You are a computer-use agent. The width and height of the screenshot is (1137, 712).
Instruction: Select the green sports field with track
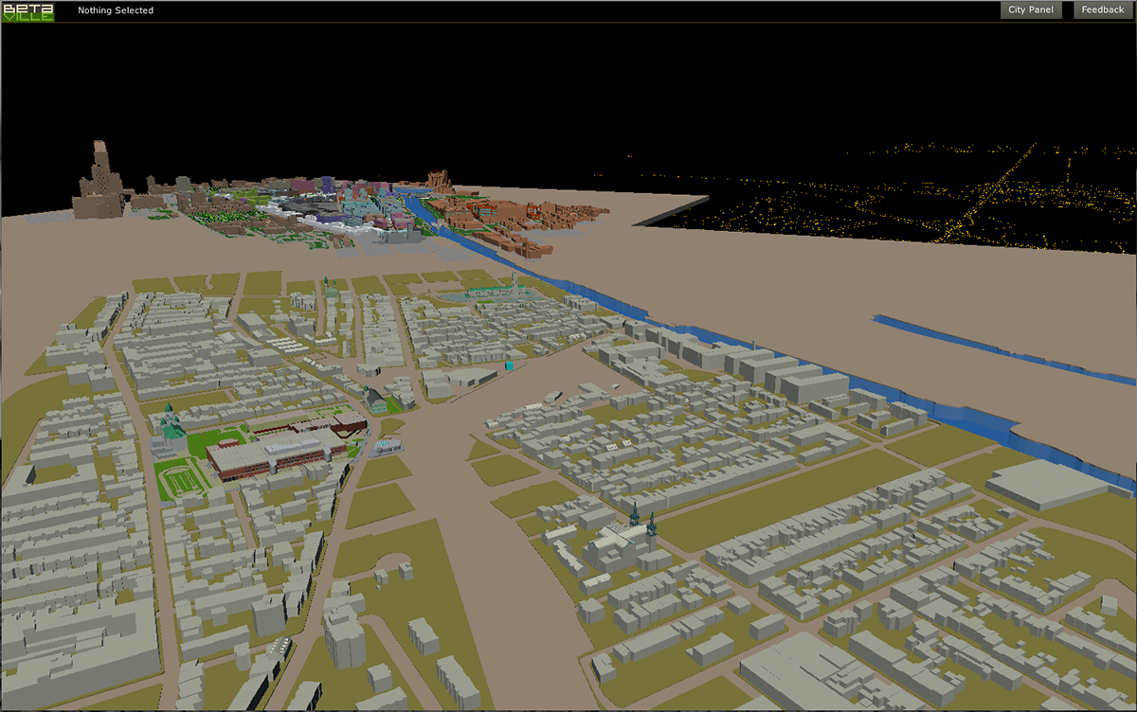[182, 480]
